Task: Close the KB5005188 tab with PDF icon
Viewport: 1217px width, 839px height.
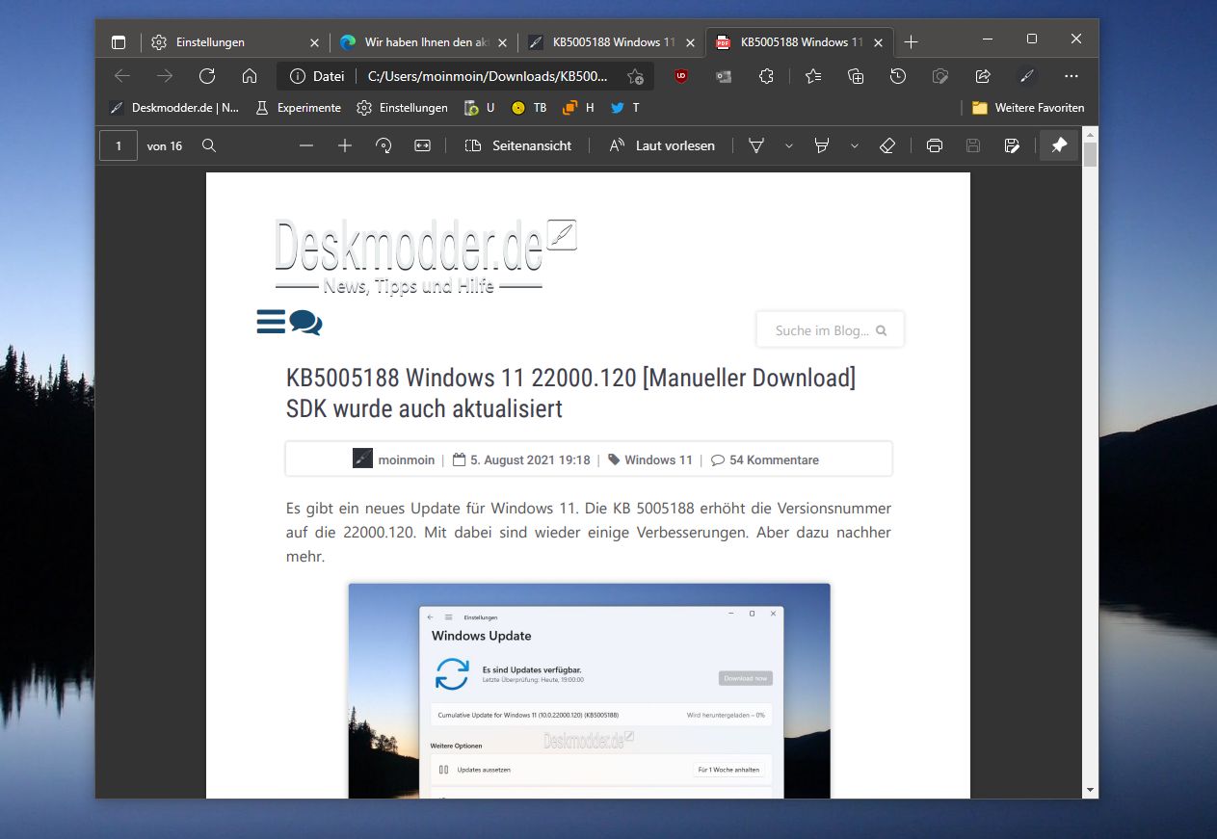Action: (x=878, y=42)
